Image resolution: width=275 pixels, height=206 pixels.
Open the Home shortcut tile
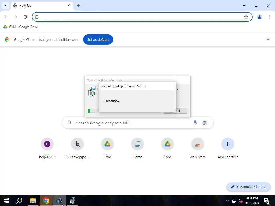(137, 148)
